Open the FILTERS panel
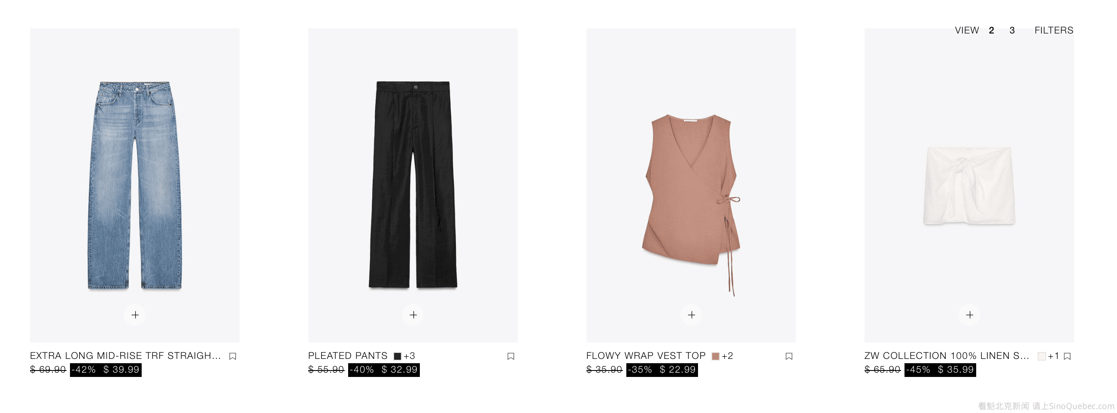1117x413 pixels. point(1054,30)
